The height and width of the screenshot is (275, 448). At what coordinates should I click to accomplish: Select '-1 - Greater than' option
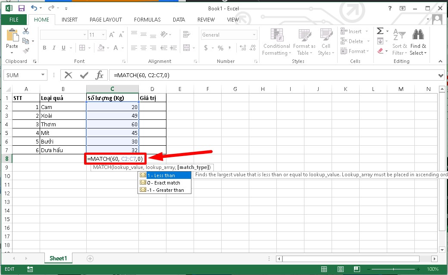pos(165,190)
